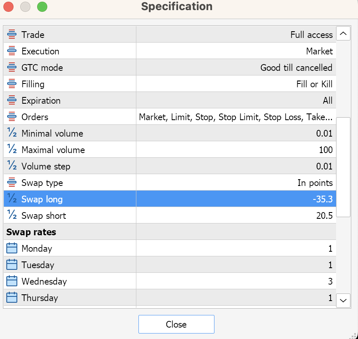Click the Monday calendar icon
The width and height of the screenshot is (358, 339).
pyautogui.click(x=12, y=248)
